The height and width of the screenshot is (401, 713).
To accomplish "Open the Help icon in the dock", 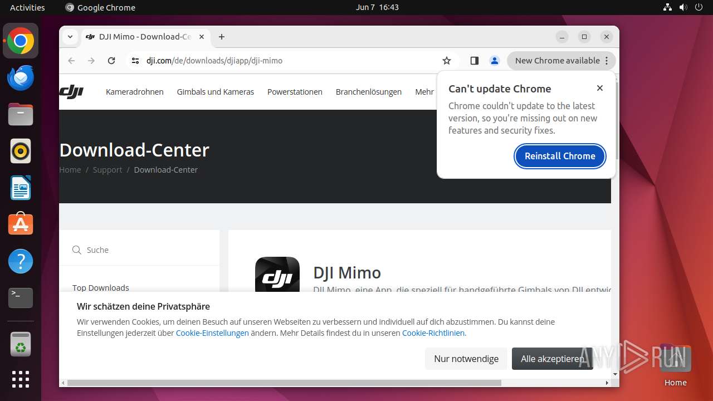I will tap(21, 261).
